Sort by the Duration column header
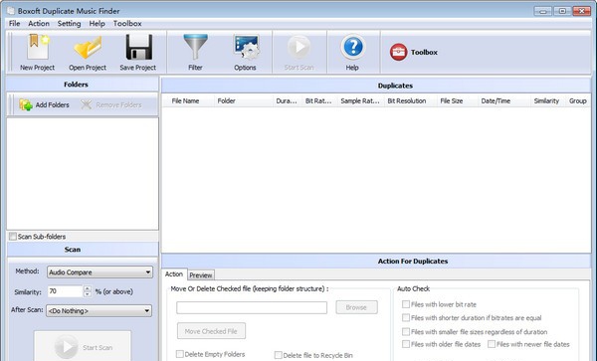This screenshot has height=361, width=597. tap(288, 100)
